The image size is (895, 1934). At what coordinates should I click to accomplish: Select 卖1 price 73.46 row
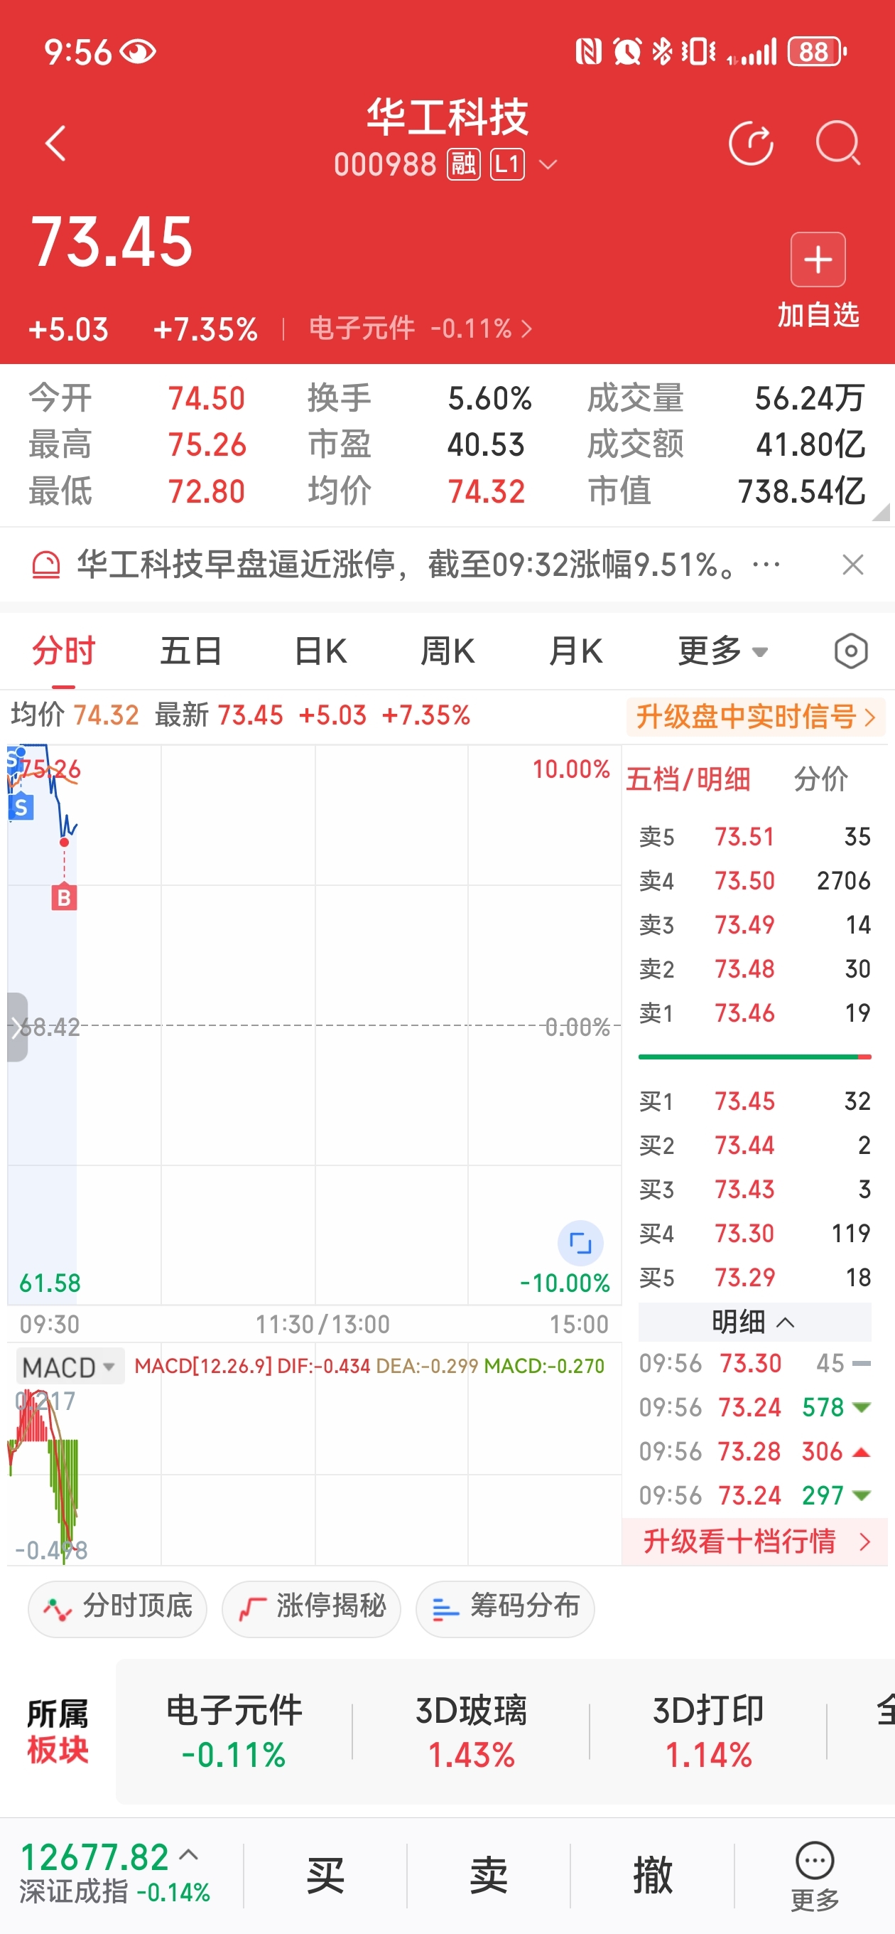click(754, 1013)
